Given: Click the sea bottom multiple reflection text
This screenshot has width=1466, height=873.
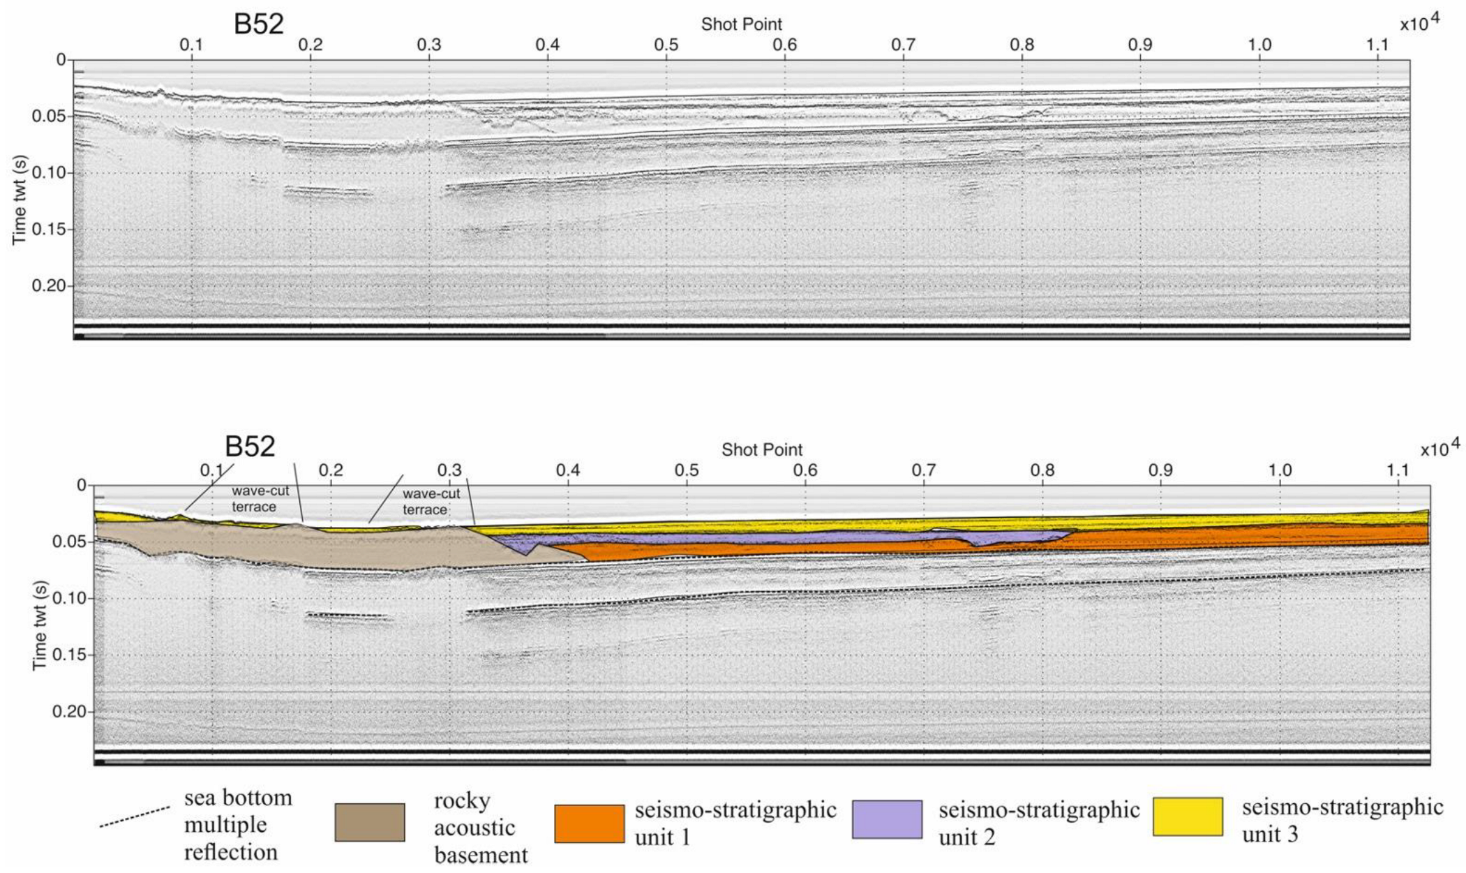Looking at the screenshot, I should tap(237, 825).
